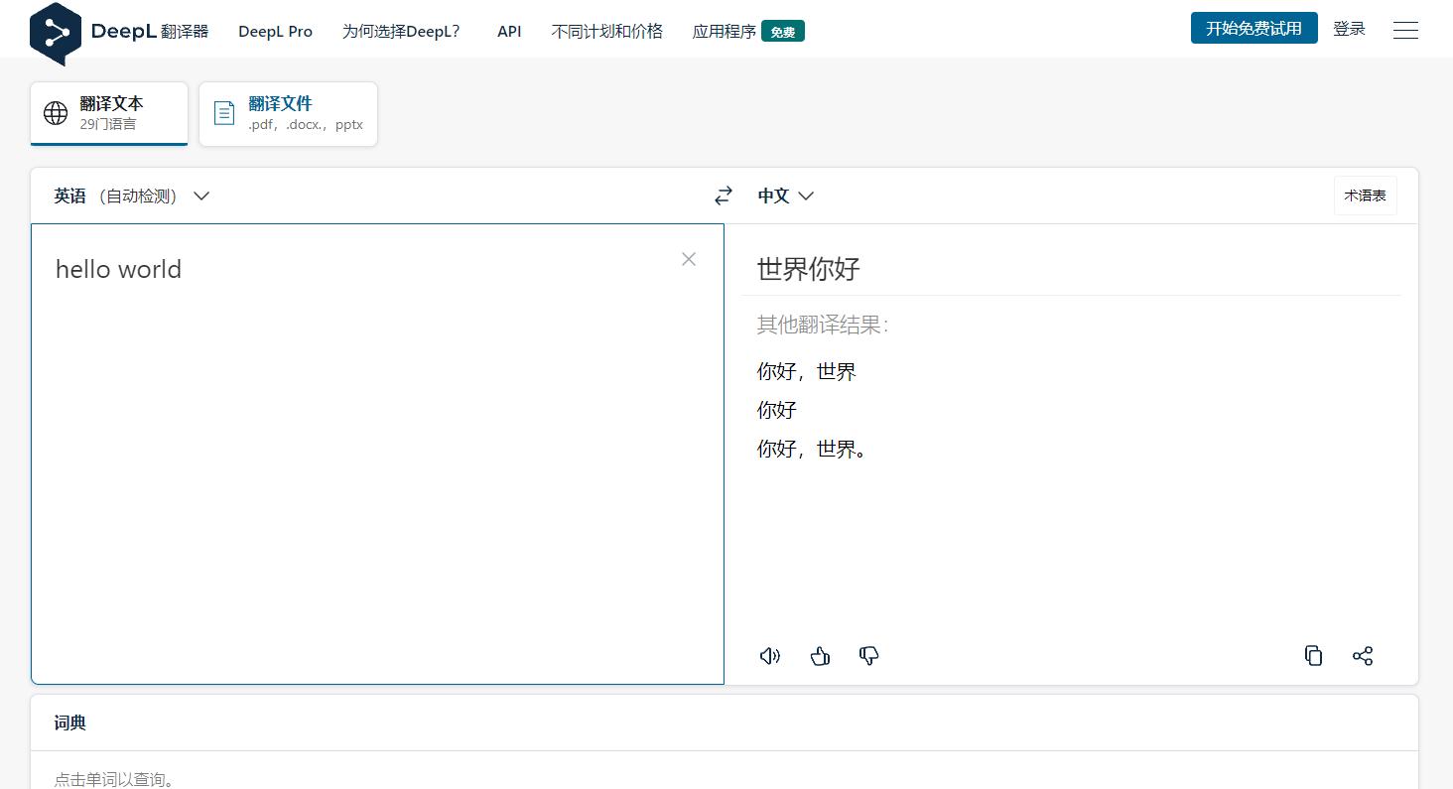The height and width of the screenshot is (789, 1453).
Task: Open the target language dropdown 中文
Action: point(785,196)
